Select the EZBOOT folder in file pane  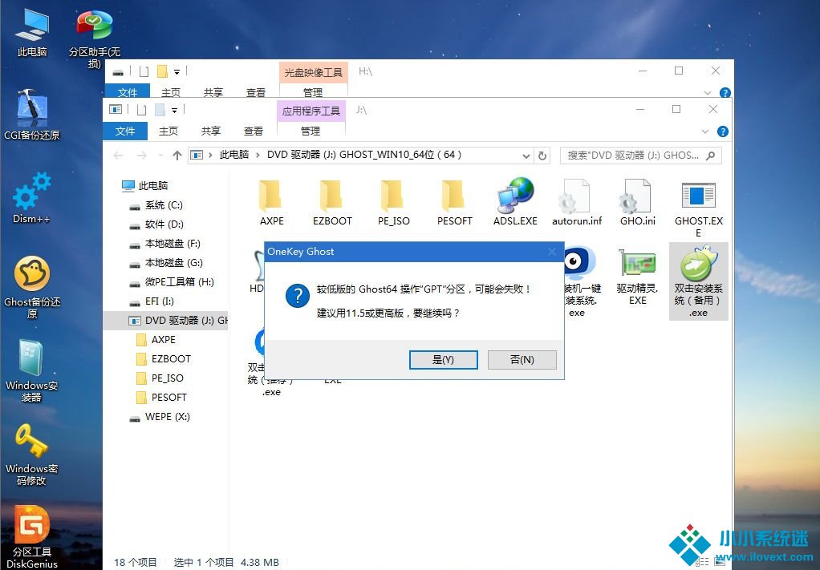coord(332,203)
